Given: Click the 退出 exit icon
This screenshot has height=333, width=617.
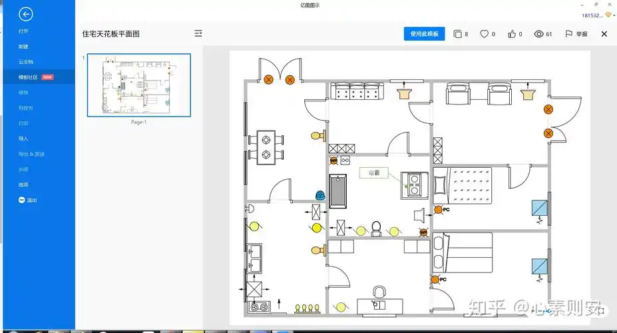Looking at the screenshot, I should tap(22, 200).
